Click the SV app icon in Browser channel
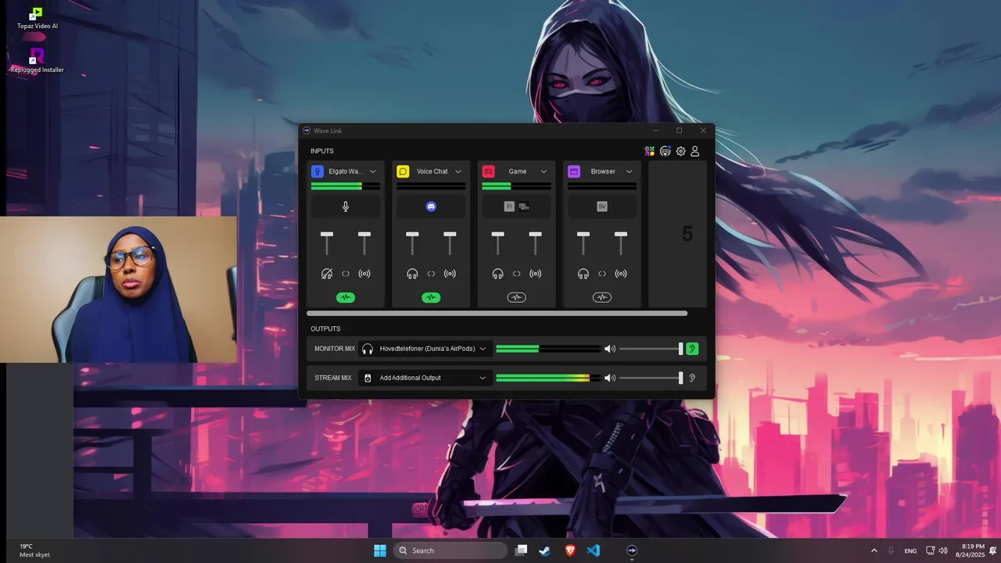1001x563 pixels. tap(602, 206)
